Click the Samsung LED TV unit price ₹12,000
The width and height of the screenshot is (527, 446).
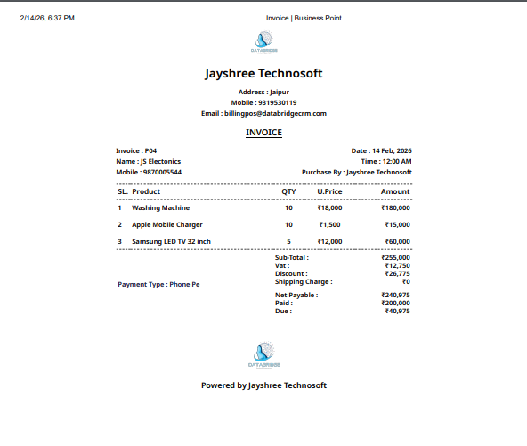point(329,241)
